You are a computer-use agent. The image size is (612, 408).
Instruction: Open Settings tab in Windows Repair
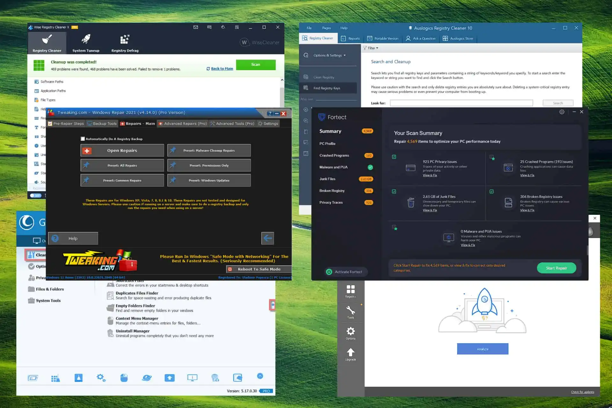[268, 124]
